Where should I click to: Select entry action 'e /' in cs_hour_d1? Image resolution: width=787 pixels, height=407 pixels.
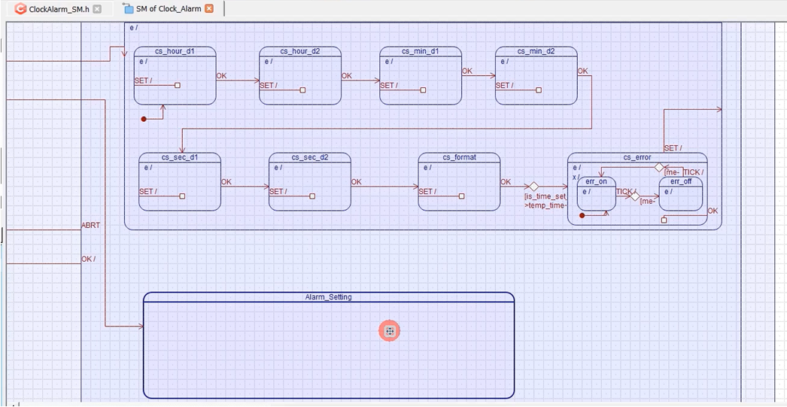(142, 61)
